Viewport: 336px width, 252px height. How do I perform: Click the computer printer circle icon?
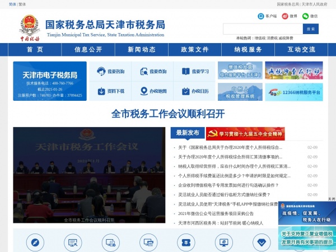tap(148, 242)
